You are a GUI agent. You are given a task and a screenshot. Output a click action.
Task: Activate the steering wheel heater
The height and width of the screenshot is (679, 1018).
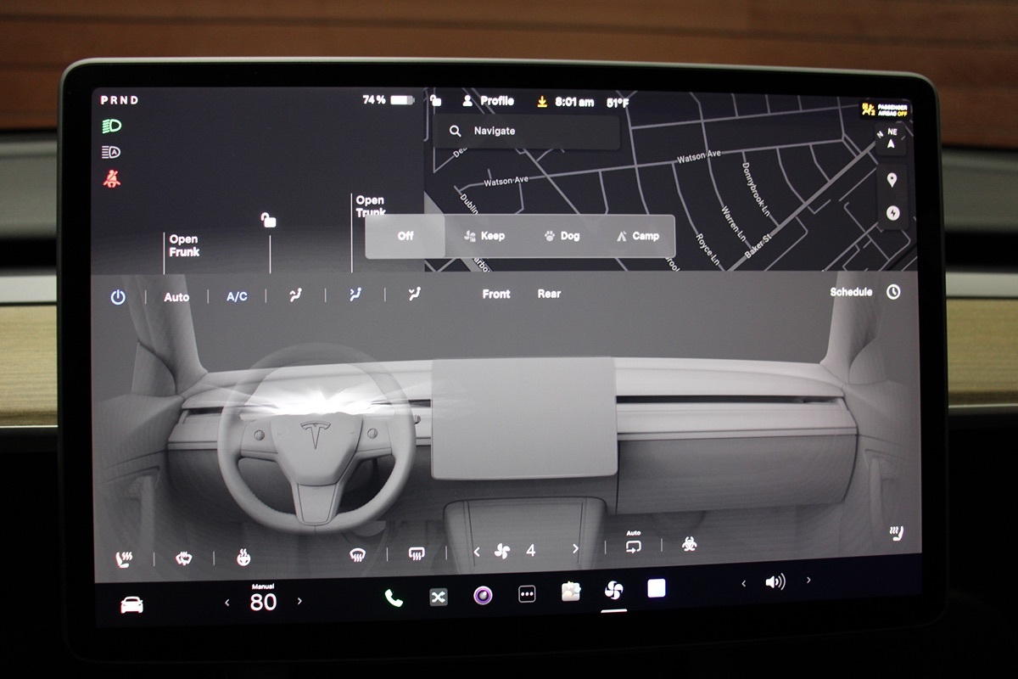tap(243, 558)
